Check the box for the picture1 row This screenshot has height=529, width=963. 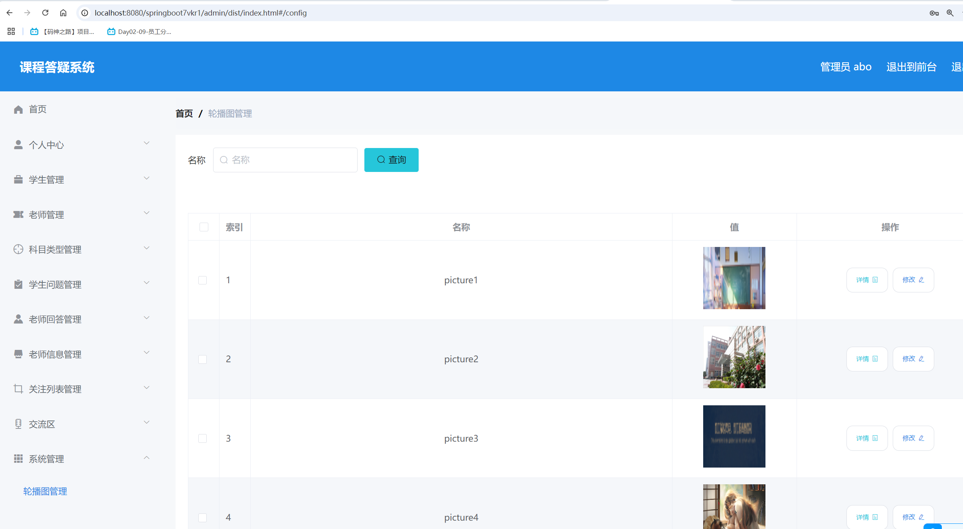(x=203, y=280)
